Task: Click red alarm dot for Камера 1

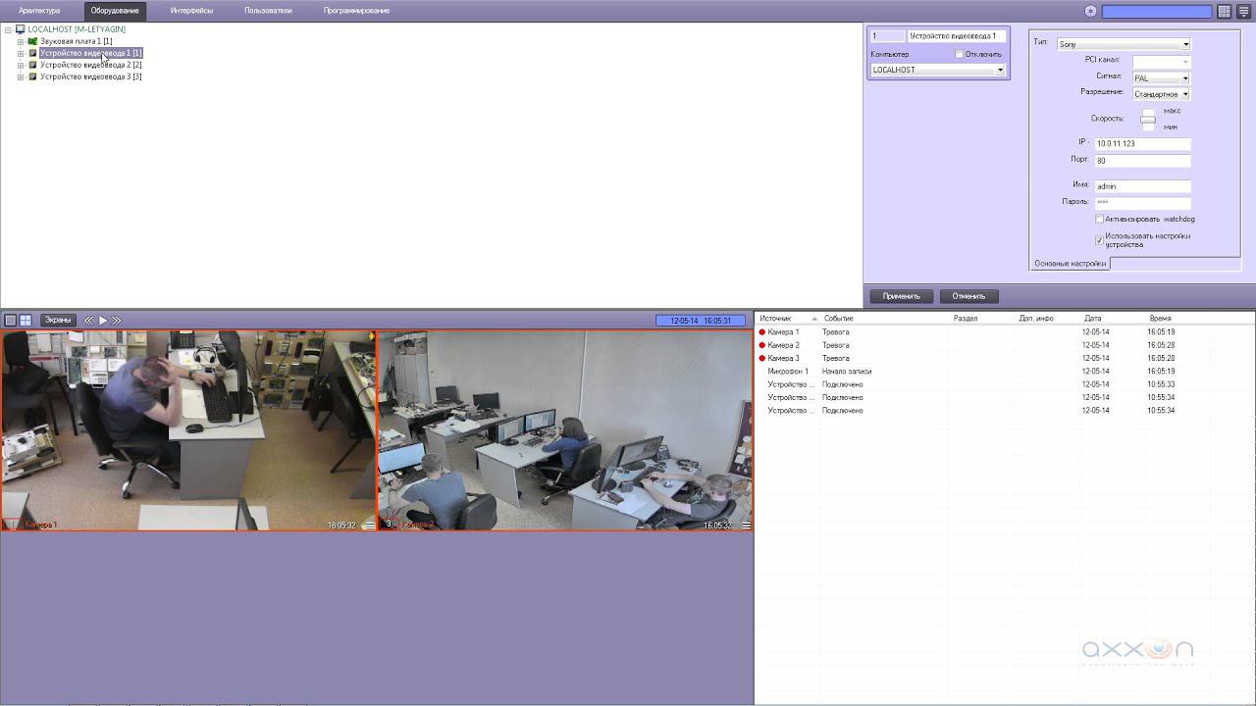Action: [761, 332]
